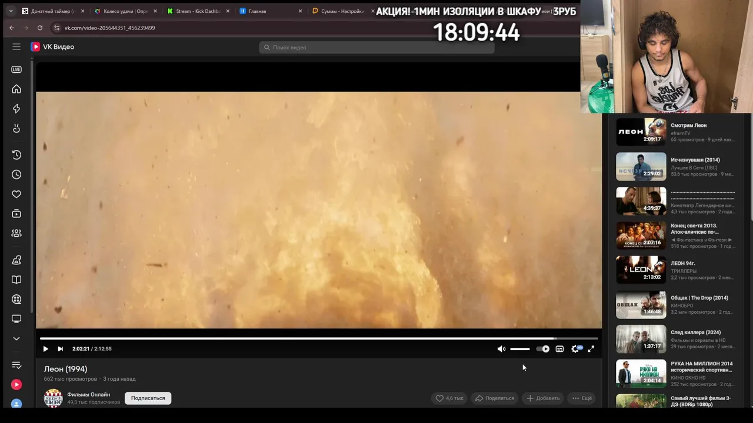Seek on the video progress bar
Viewport: 753px width, 423px height.
[319, 338]
